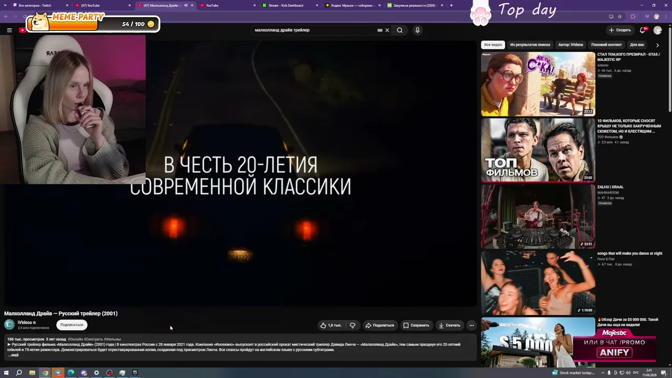672x378 pixels.
Task: Open the on-screen keyboard icon in search box
Action: pyautogui.click(x=380, y=30)
